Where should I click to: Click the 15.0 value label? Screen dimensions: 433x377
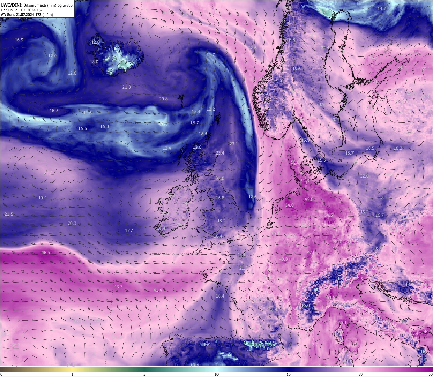click(105, 127)
